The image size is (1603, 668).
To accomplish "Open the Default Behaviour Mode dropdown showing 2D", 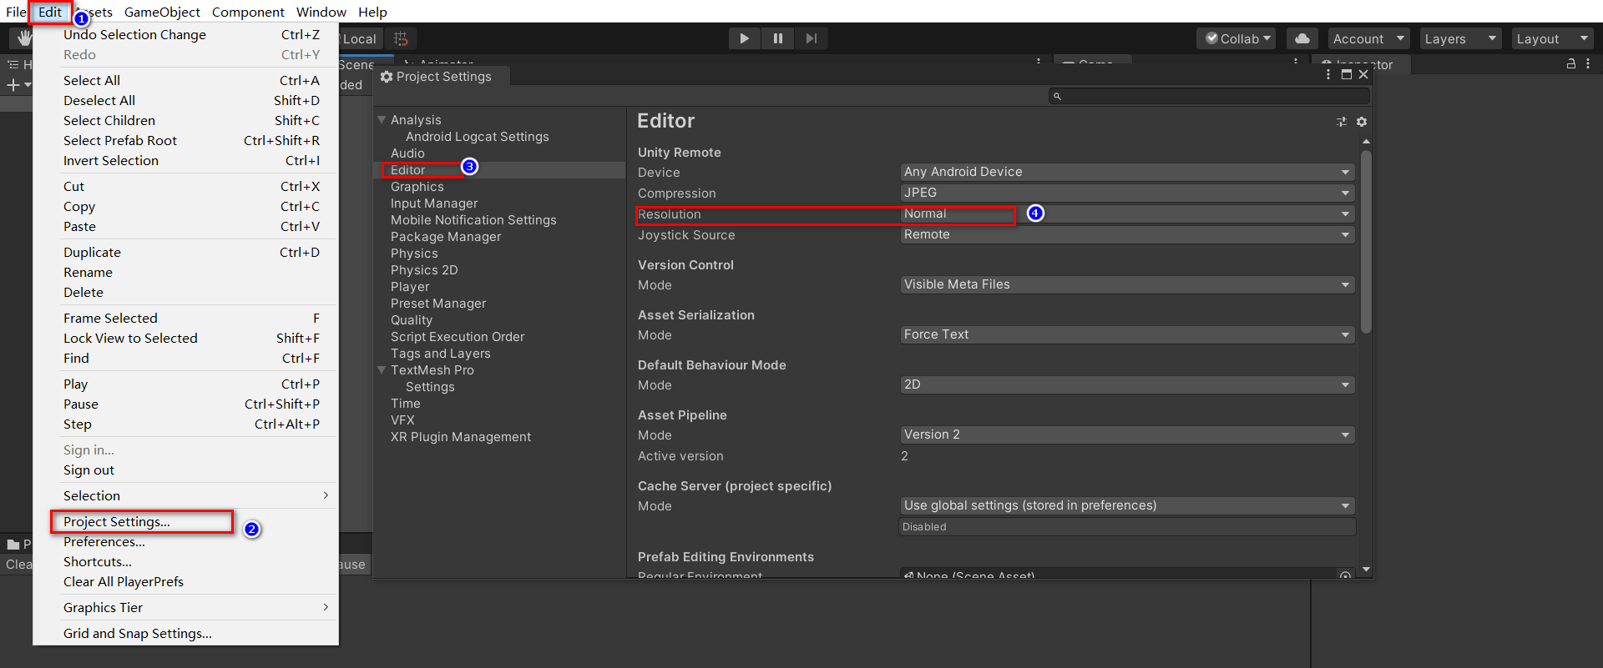I will click(1127, 384).
